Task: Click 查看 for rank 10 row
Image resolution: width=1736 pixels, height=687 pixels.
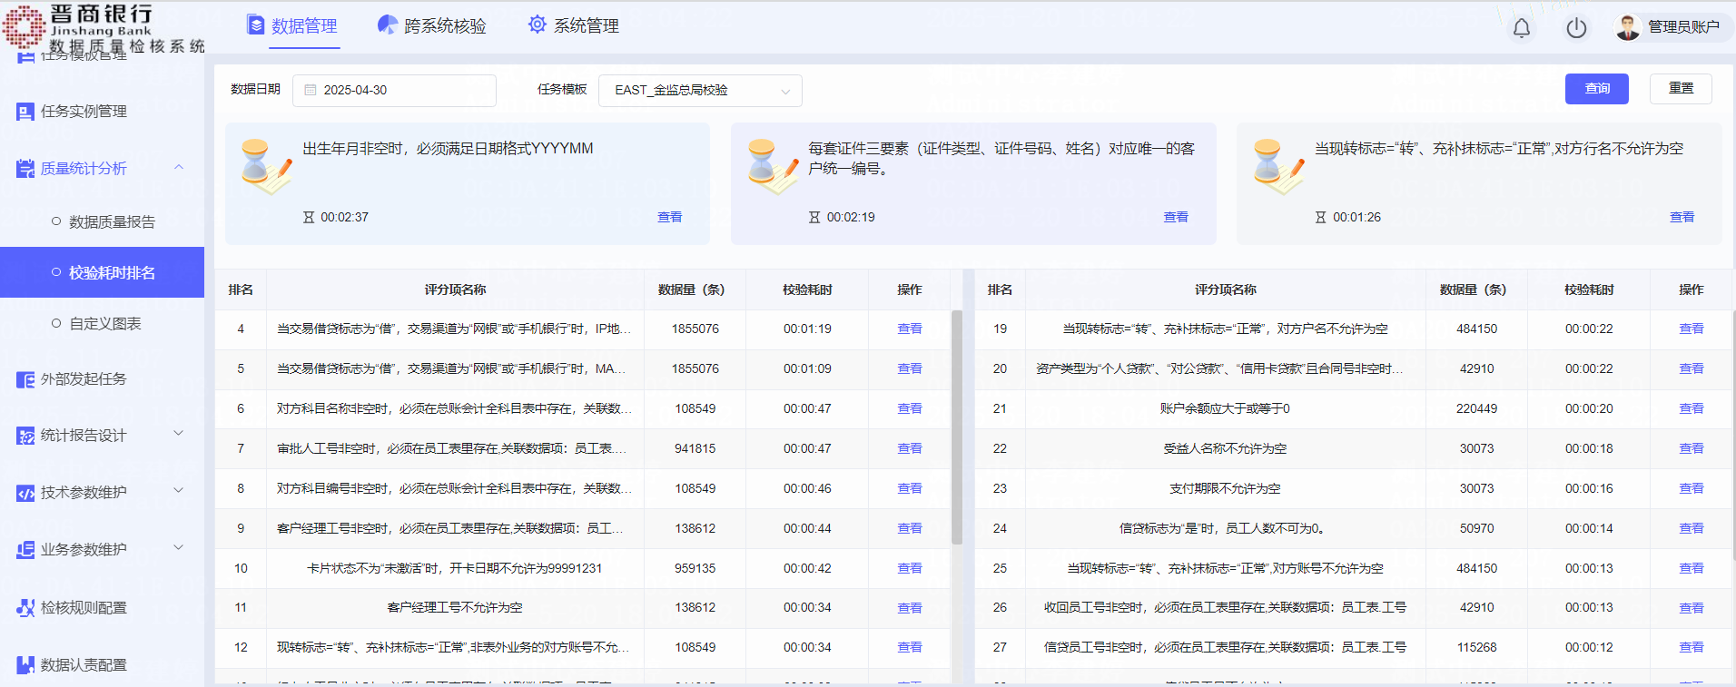Action: tap(910, 568)
